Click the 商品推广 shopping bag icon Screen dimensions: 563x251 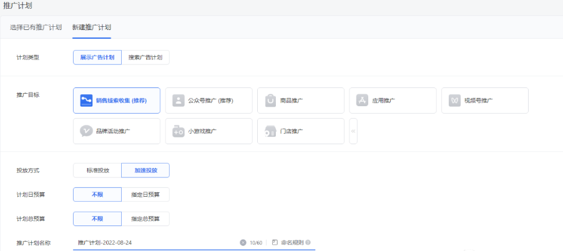coord(270,101)
